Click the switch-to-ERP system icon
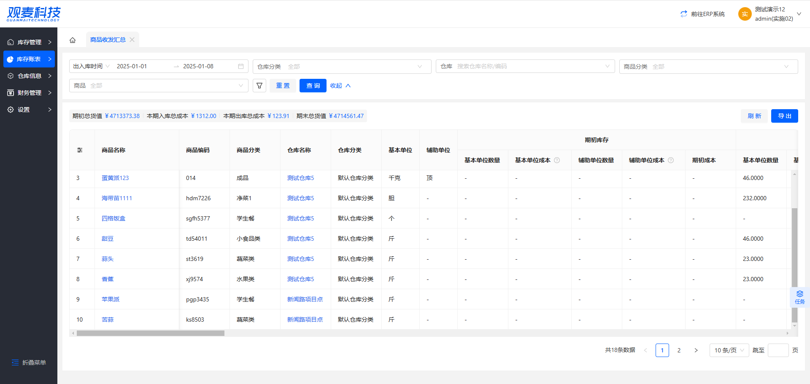 [x=684, y=14]
